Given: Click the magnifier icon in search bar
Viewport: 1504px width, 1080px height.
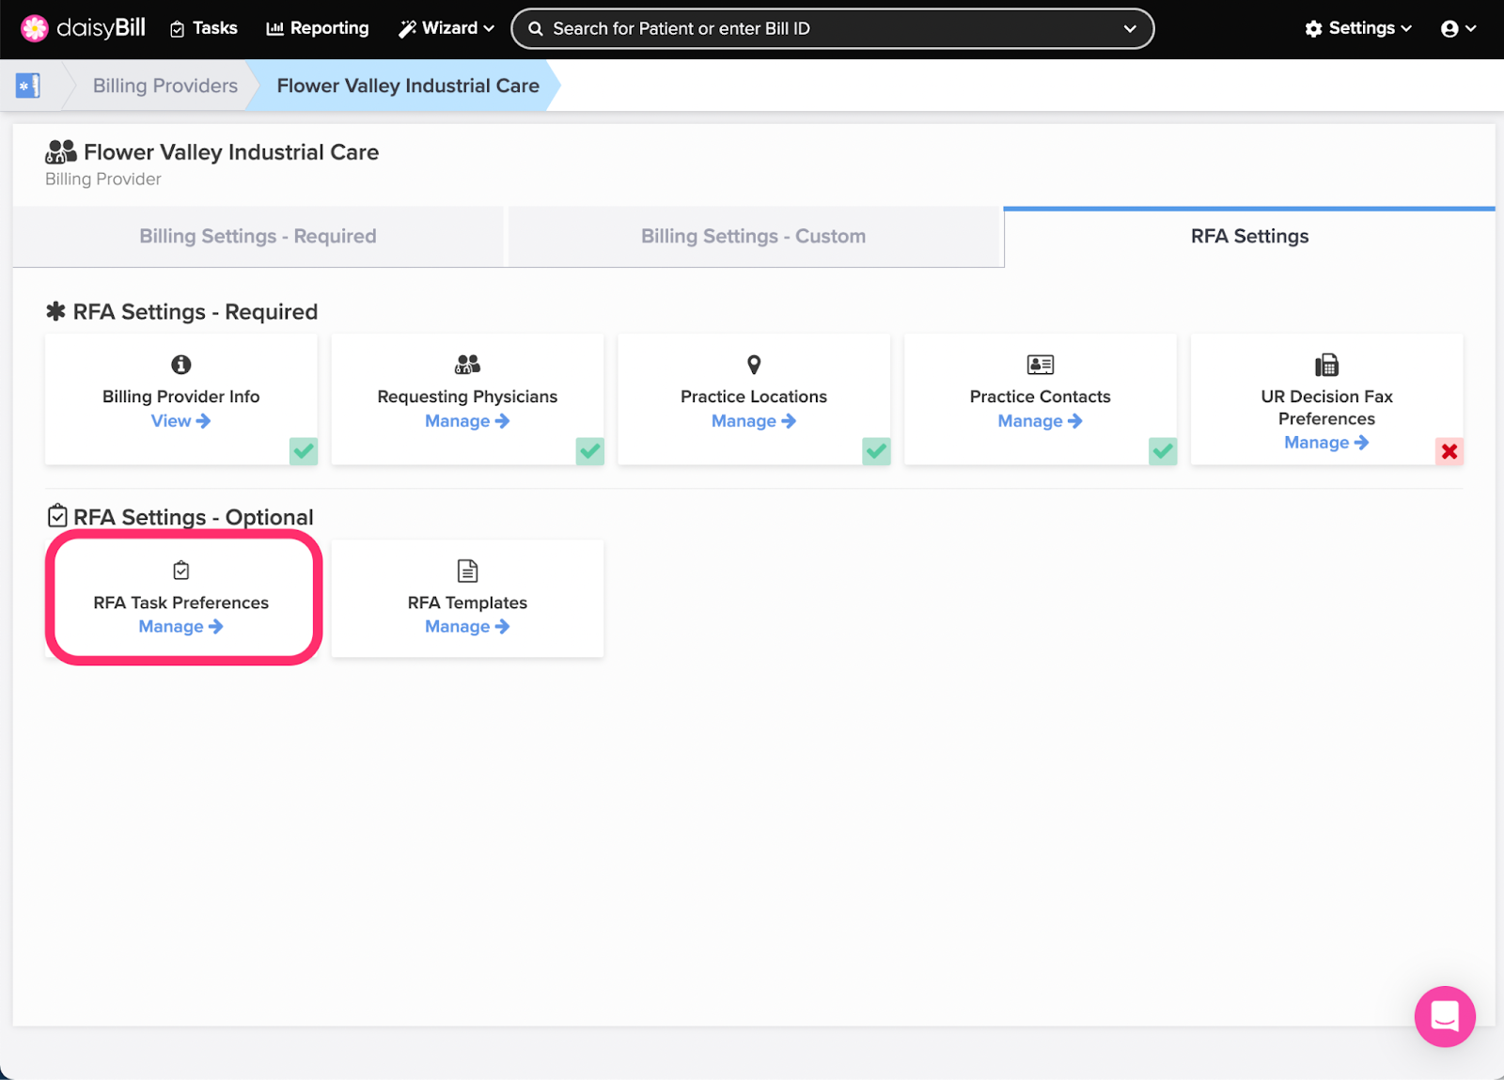Looking at the screenshot, I should 536,29.
